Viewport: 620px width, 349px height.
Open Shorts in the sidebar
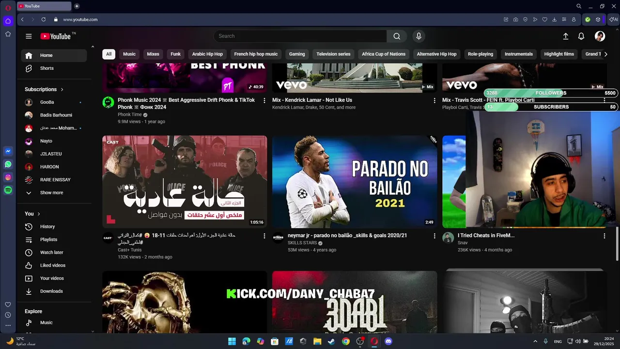pos(54,68)
